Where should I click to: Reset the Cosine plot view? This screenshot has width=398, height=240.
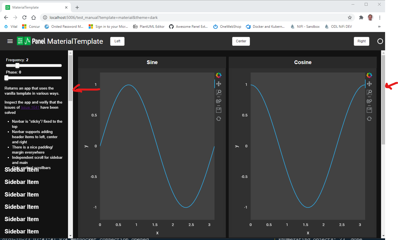[369, 118]
